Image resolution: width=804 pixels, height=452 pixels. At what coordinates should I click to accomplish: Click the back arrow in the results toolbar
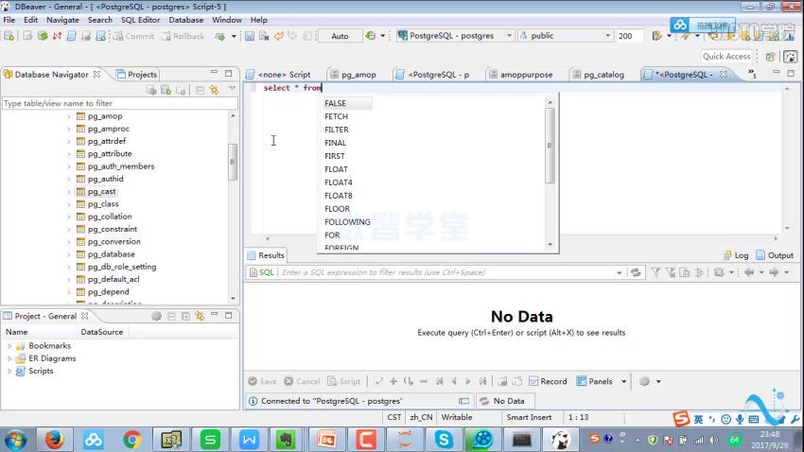click(749, 272)
